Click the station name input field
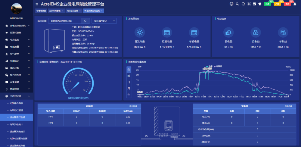Viewport: 301px width, 147px height. 65,21
